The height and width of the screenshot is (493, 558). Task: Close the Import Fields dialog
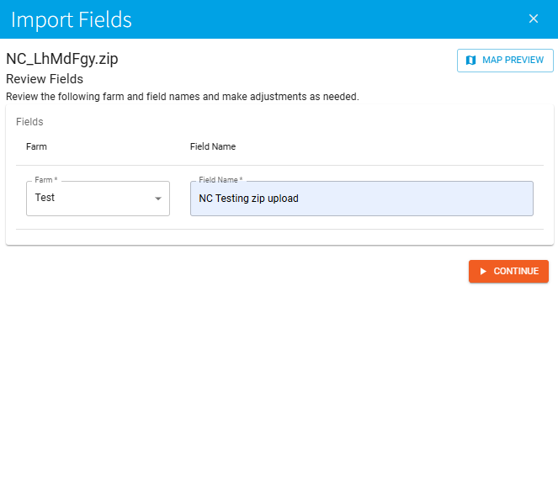[x=533, y=19]
